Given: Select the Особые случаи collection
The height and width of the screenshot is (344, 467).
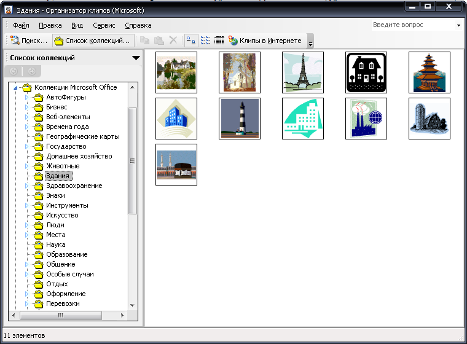Looking at the screenshot, I should (69, 274).
